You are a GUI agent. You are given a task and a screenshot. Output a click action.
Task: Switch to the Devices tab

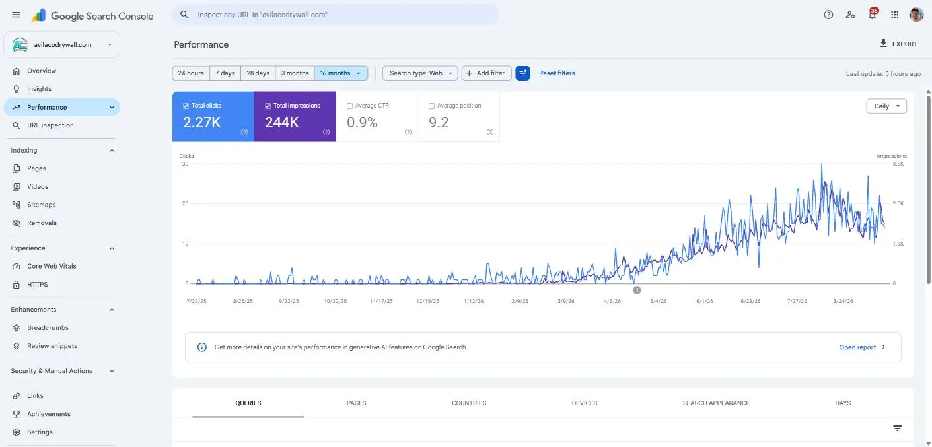click(x=585, y=403)
